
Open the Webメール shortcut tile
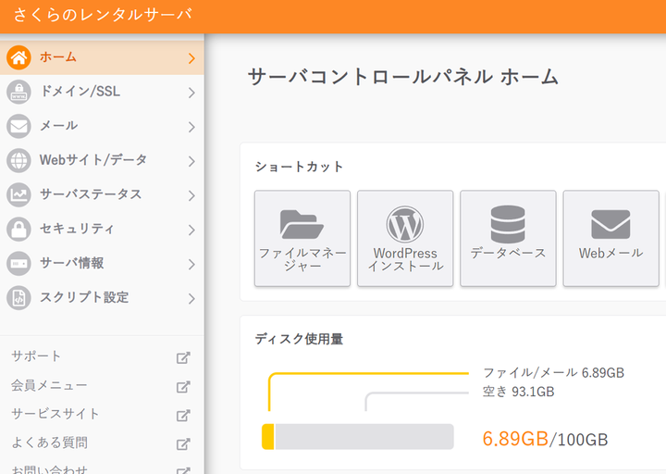[x=610, y=238]
